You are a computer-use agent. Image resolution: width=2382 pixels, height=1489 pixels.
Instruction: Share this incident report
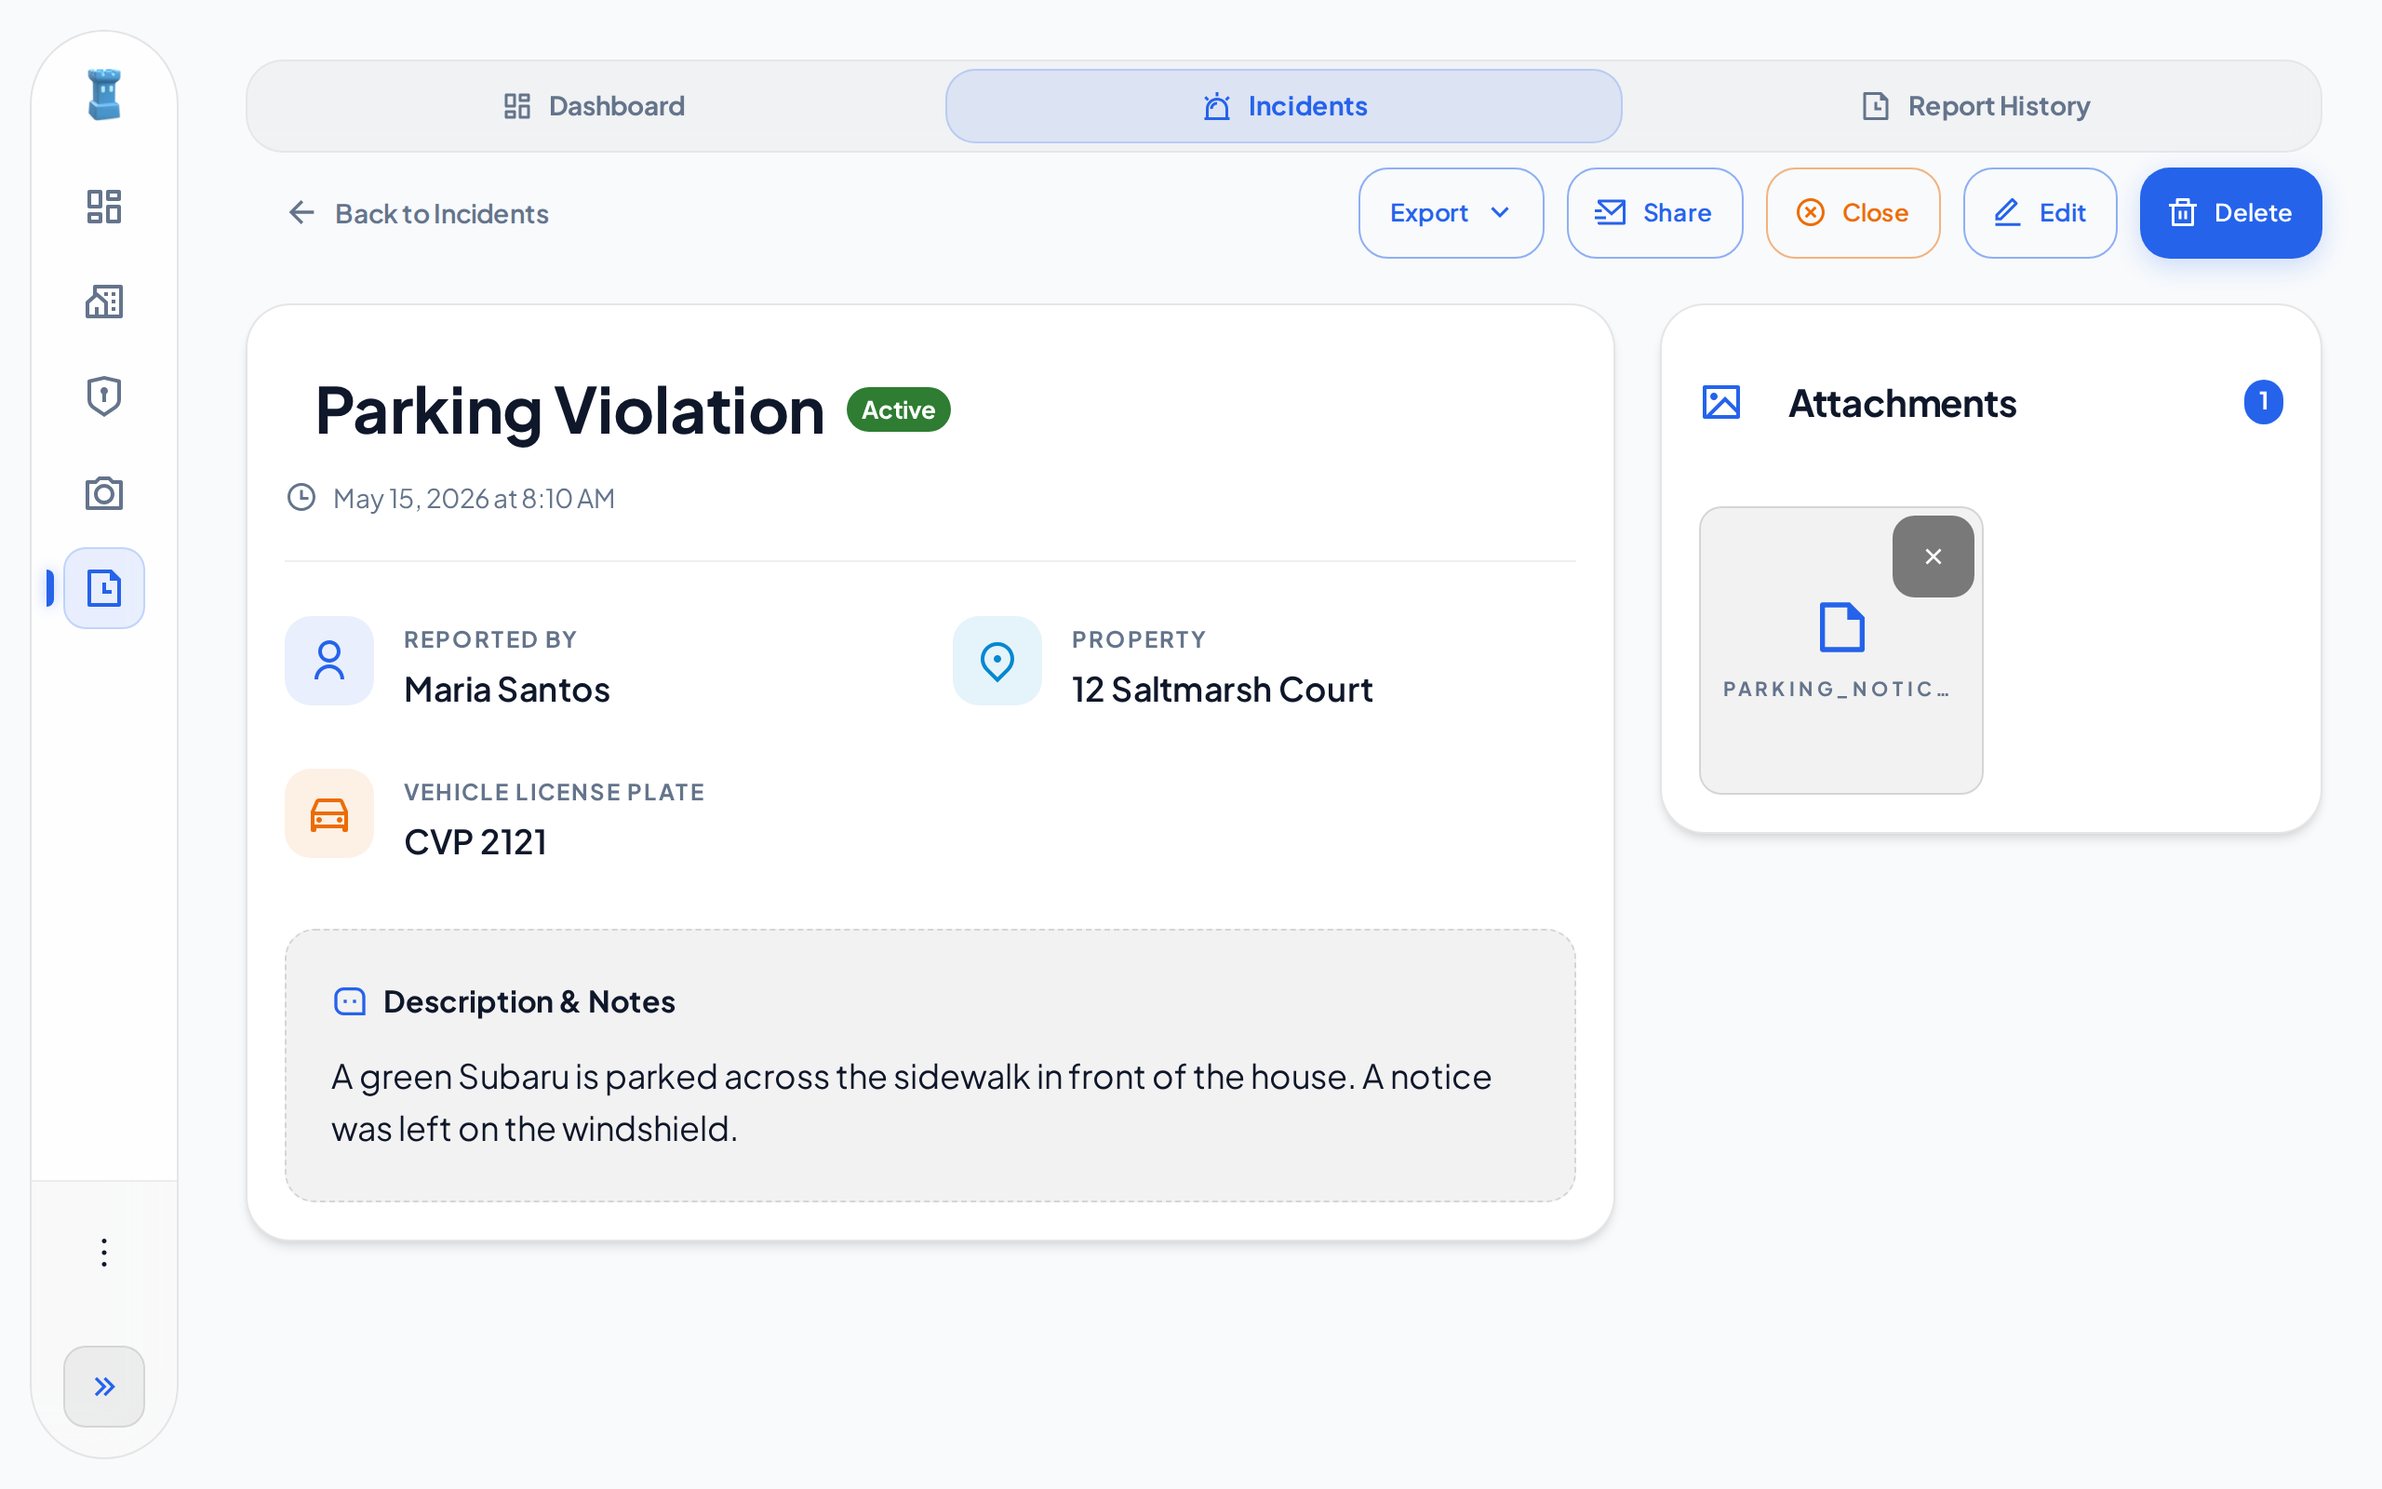[x=1654, y=213]
